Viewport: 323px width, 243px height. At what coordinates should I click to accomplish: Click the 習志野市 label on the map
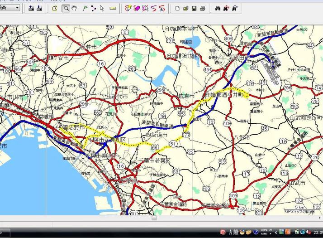click(74, 127)
